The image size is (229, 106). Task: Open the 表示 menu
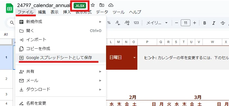coord(54,12)
